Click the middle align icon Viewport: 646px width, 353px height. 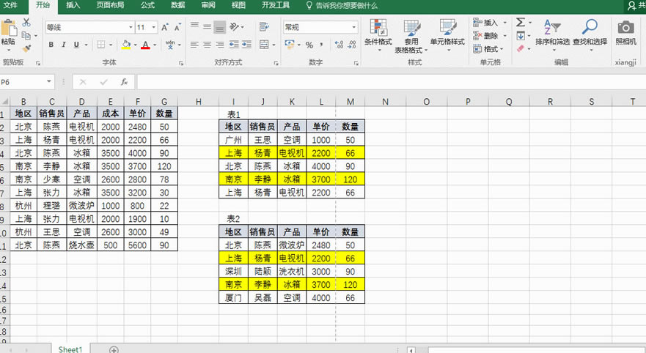(208, 27)
